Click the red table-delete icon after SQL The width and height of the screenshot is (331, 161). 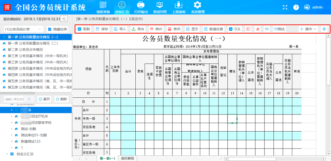(x=248, y=29)
